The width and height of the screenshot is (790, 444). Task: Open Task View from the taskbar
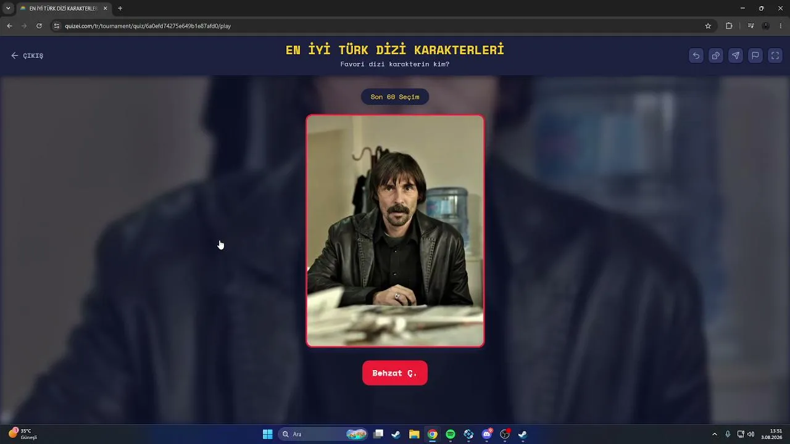[x=378, y=434]
